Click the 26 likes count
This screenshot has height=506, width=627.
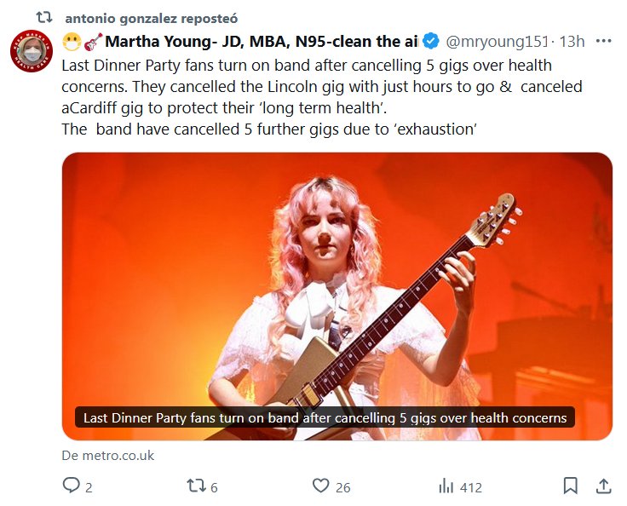342,487
